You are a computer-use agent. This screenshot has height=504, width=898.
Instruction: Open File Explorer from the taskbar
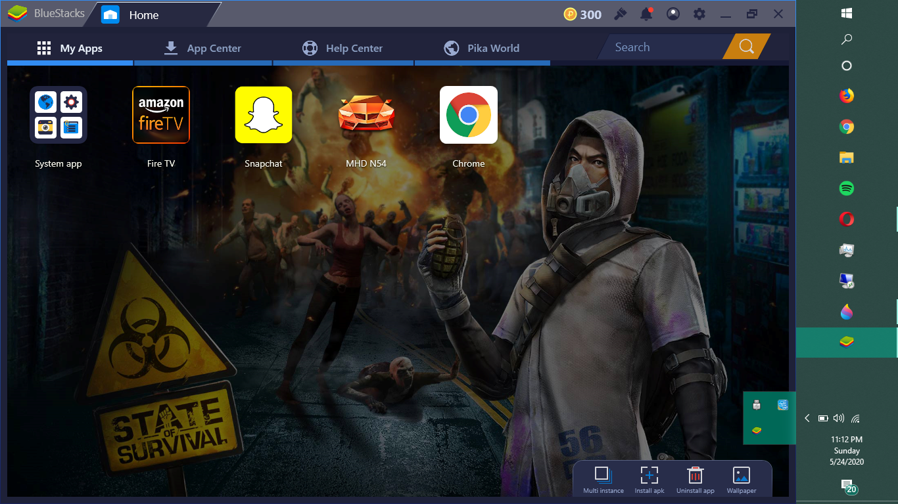pos(847,157)
